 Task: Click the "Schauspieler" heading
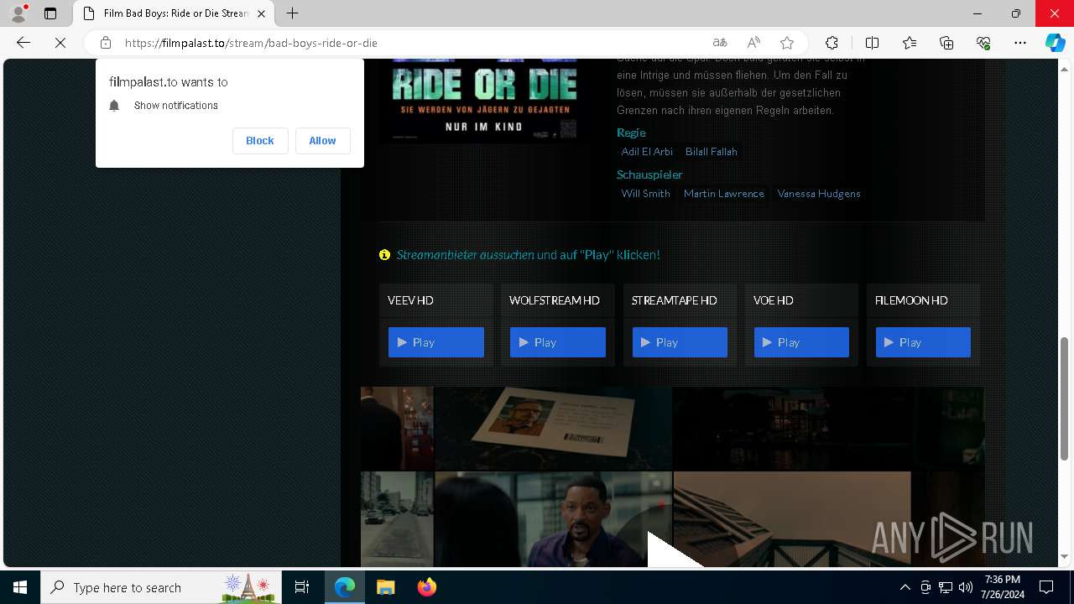[x=649, y=174]
